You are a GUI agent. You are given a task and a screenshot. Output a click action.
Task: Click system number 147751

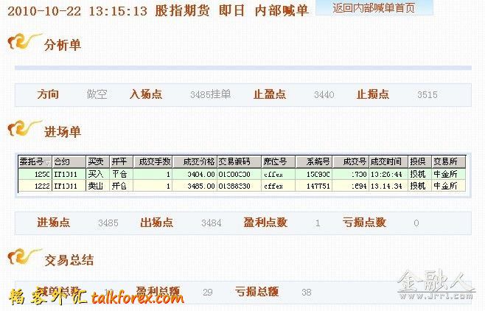point(318,186)
